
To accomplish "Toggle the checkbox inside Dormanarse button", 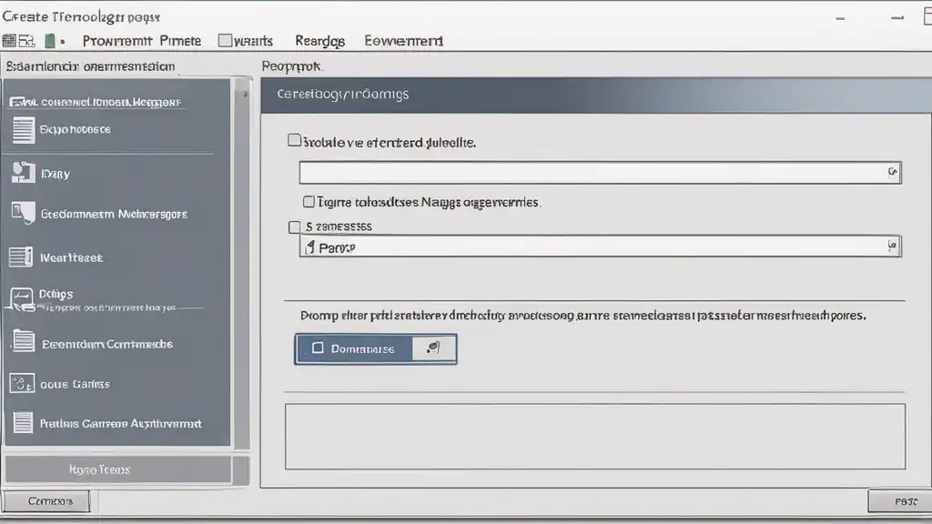I will (x=318, y=348).
